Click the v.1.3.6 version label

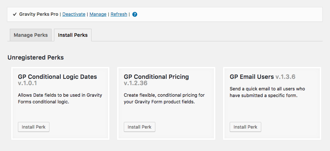(x=285, y=77)
